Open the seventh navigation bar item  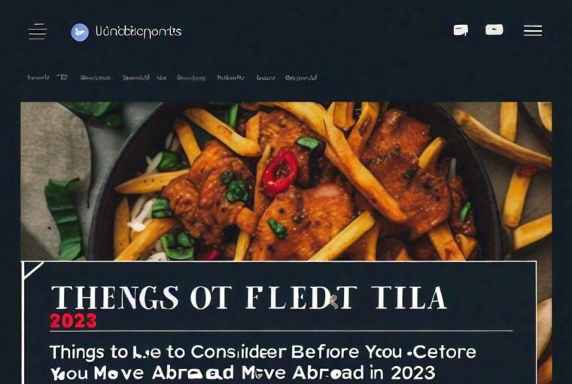coord(231,78)
